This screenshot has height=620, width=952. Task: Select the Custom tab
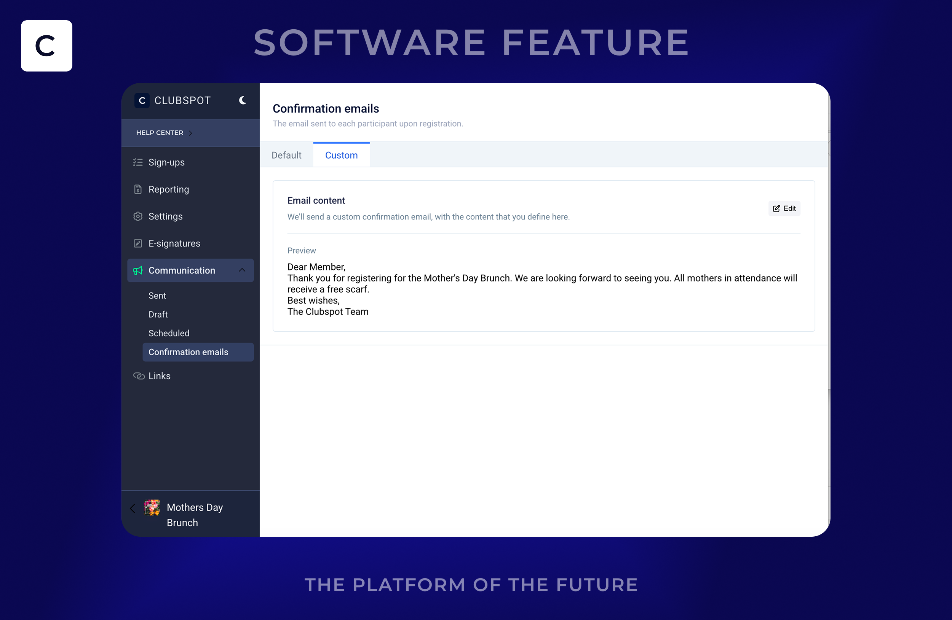[x=341, y=155]
